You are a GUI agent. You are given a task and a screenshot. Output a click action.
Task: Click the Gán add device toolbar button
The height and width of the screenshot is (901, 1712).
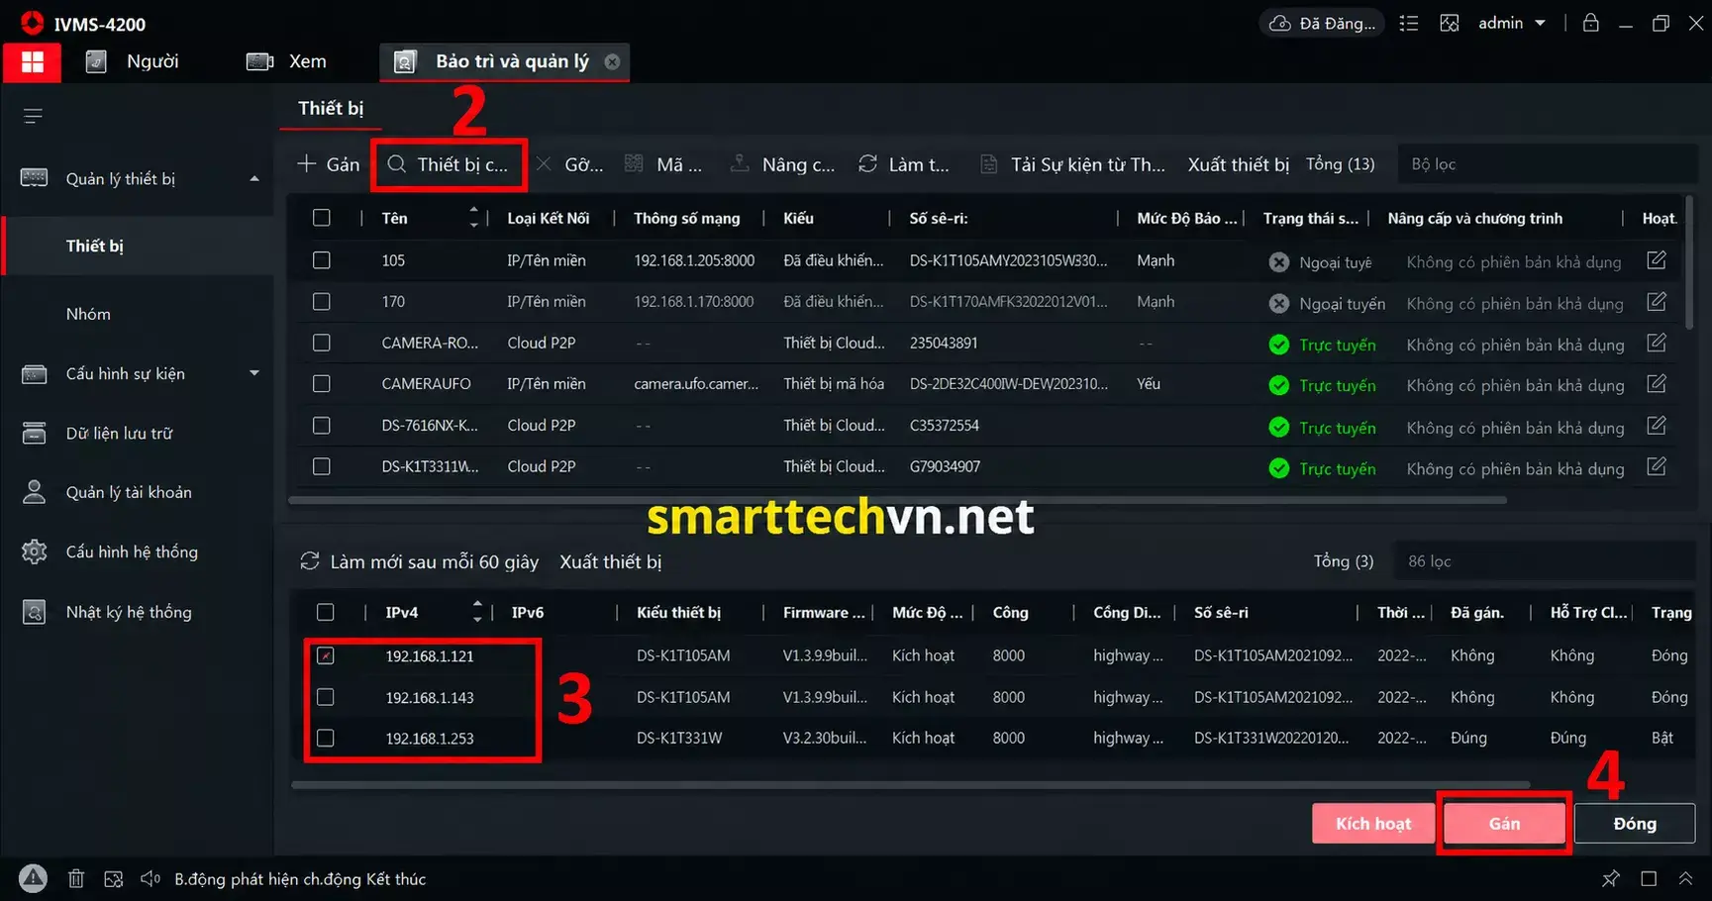(x=328, y=164)
